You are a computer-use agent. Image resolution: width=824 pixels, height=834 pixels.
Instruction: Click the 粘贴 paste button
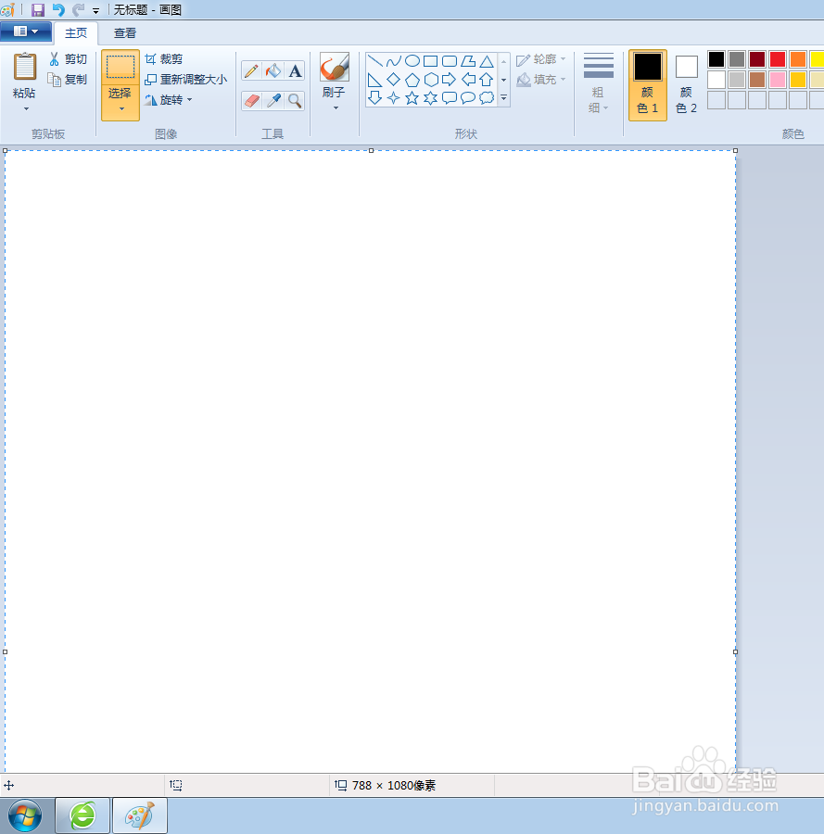pos(24,76)
